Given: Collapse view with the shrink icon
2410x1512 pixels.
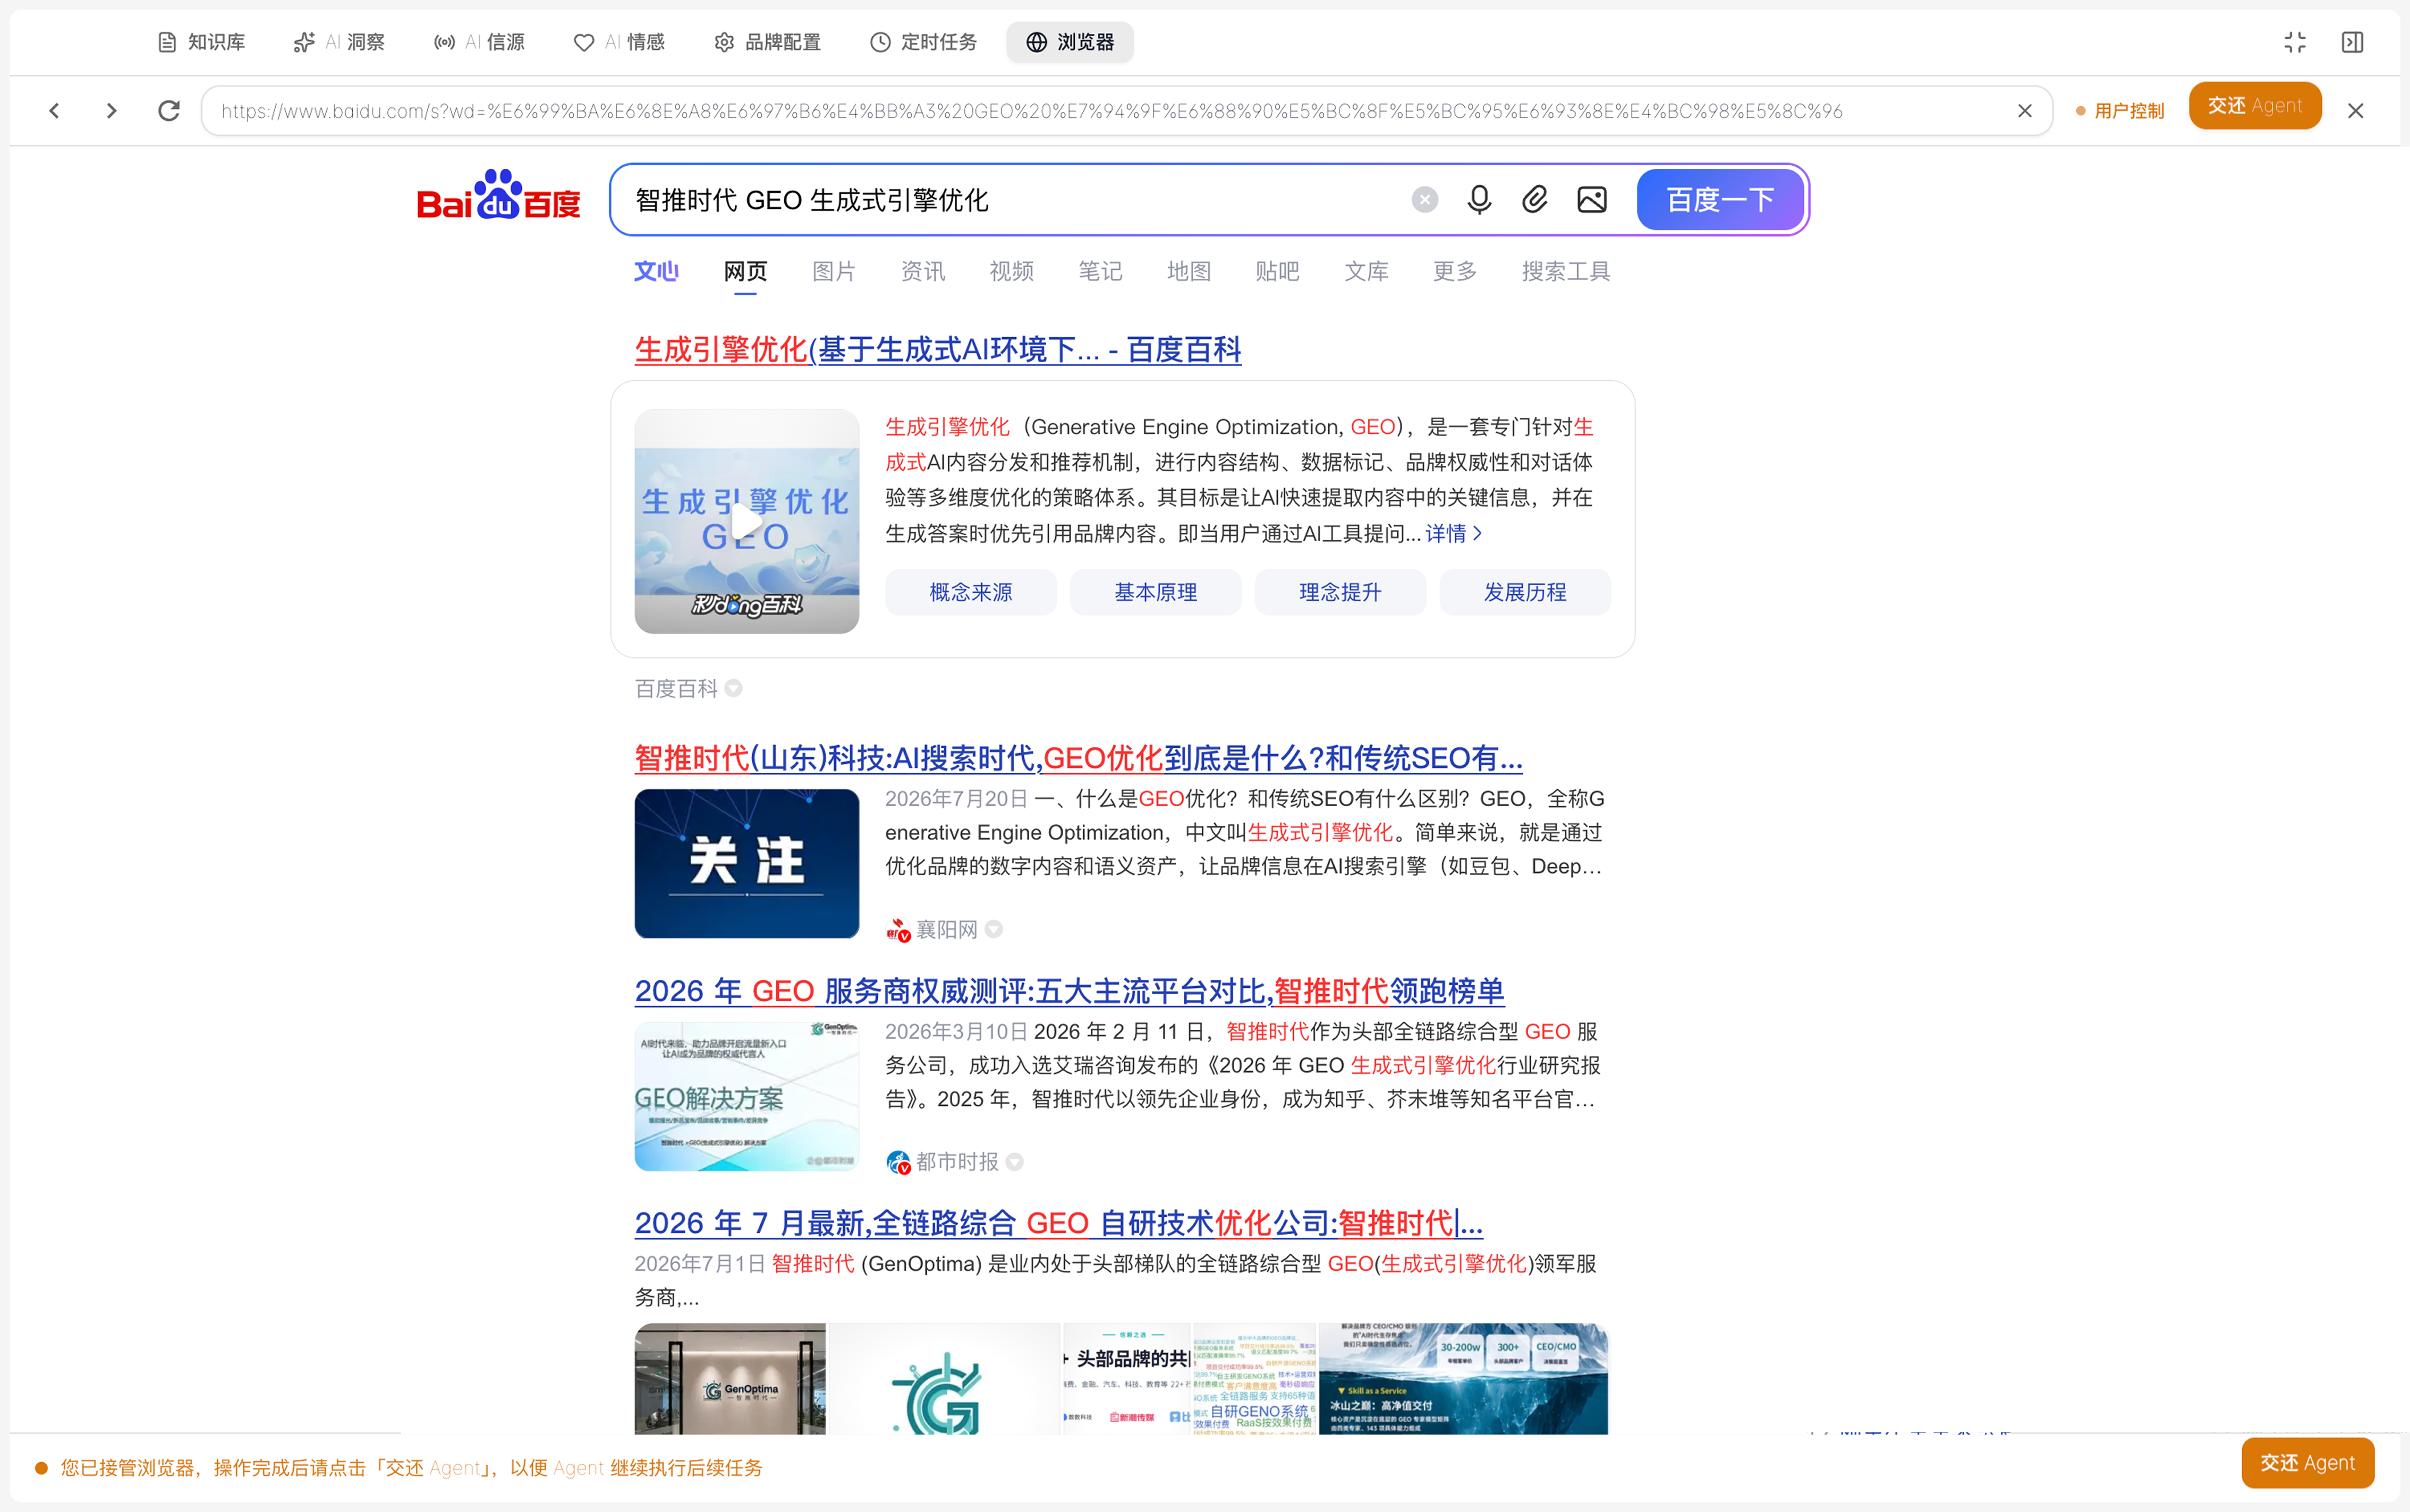Looking at the screenshot, I should (x=2295, y=42).
